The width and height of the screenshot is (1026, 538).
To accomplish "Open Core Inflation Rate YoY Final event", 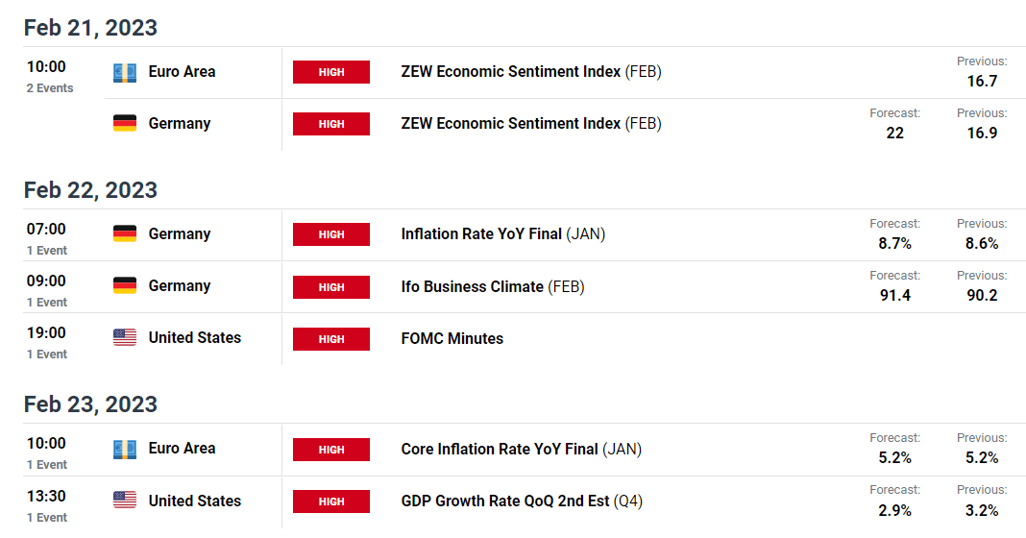I will pos(522,450).
